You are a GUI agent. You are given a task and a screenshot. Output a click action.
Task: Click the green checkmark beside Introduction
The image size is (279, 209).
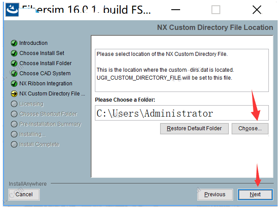click(x=14, y=43)
